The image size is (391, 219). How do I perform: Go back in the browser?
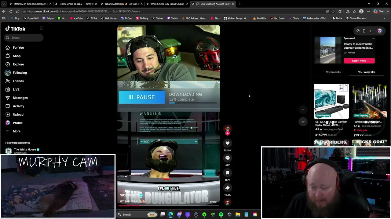(4, 12)
